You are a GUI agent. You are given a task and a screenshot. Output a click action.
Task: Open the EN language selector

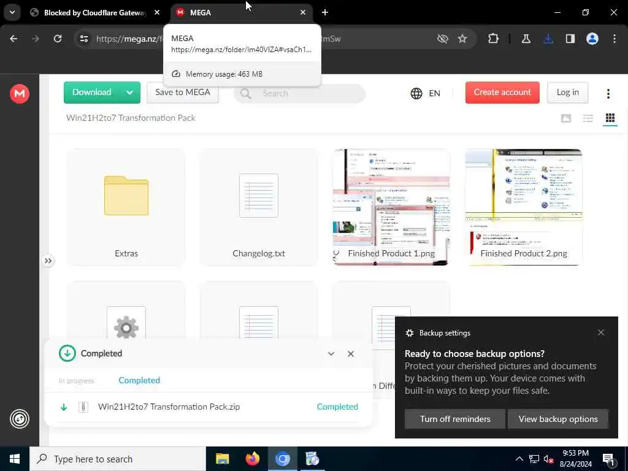(426, 93)
